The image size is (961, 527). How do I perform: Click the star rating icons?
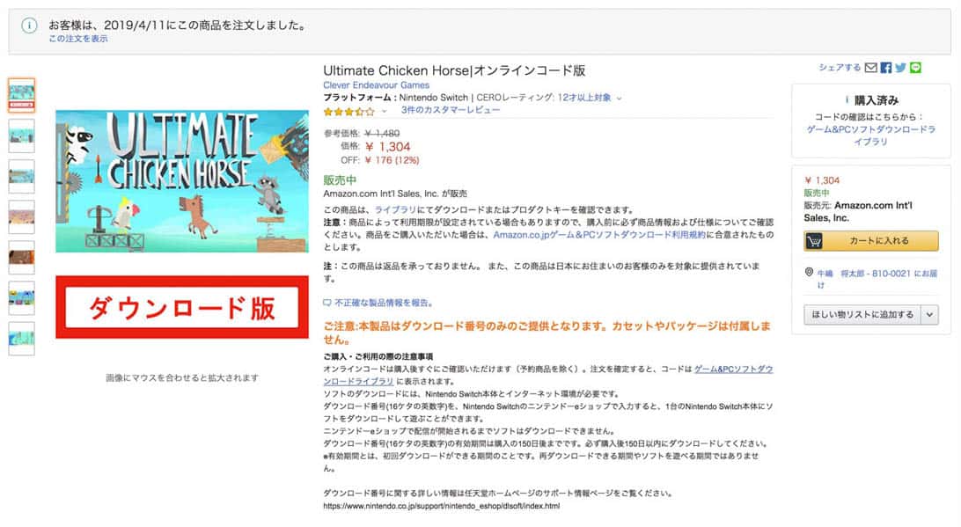pyautogui.click(x=348, y=112)
